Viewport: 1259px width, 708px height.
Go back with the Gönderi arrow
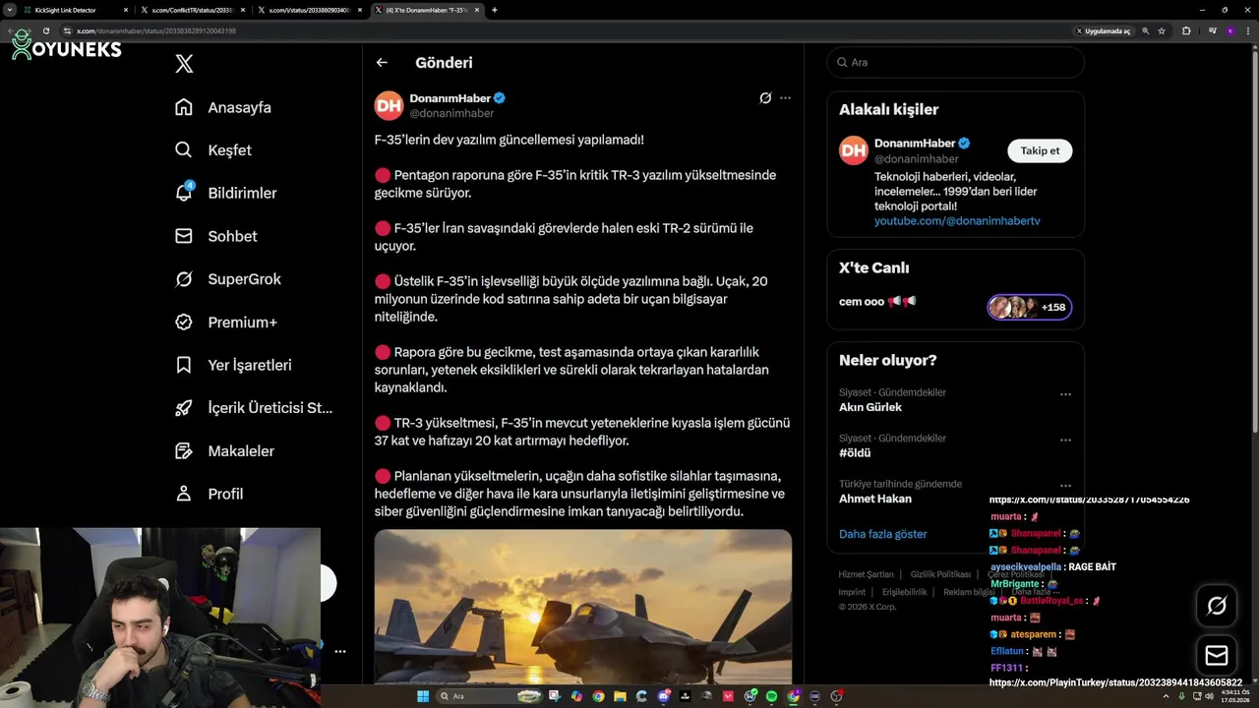point(382,62)
